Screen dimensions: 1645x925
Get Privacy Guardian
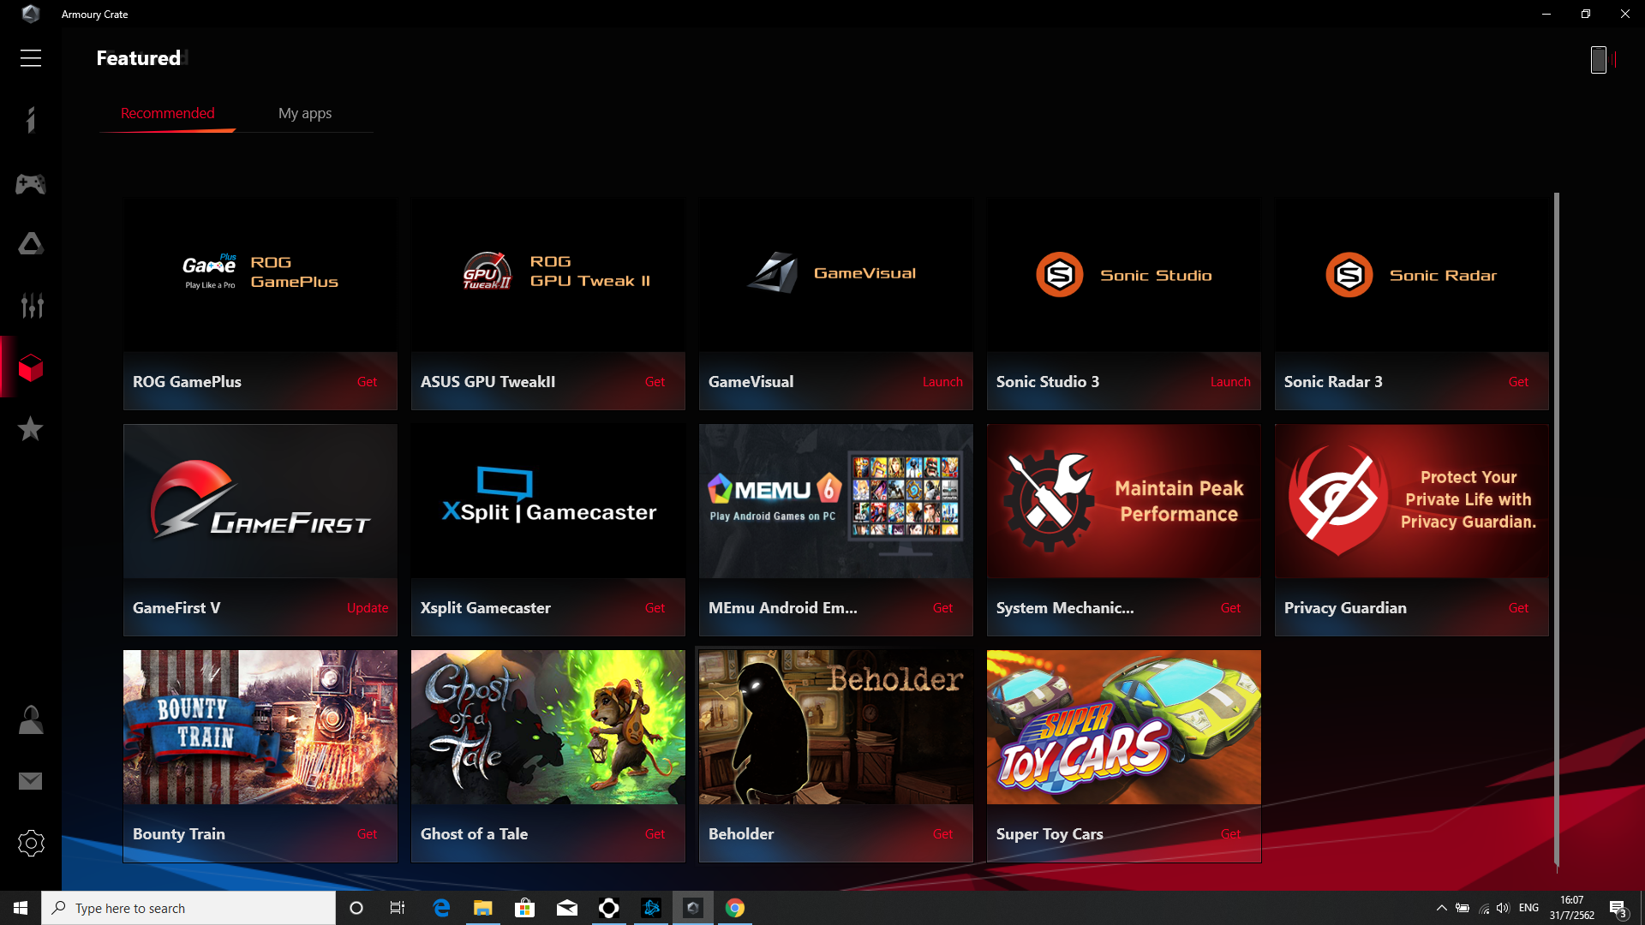pos(1518,608)
